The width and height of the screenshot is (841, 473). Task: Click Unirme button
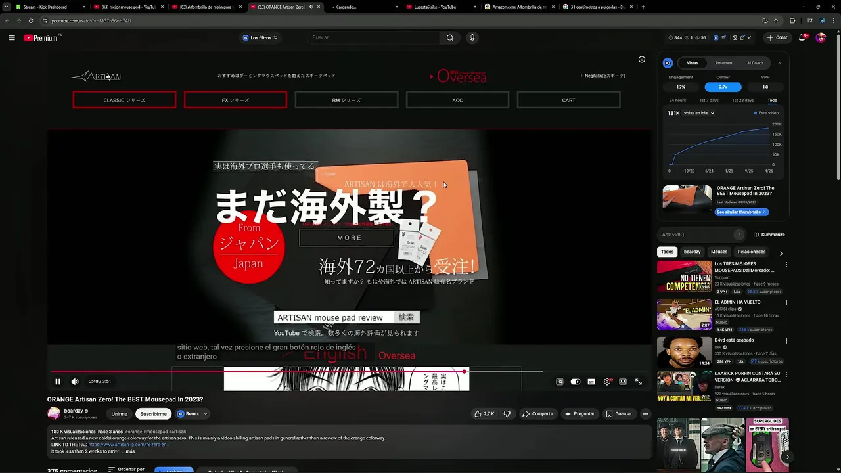119,414
